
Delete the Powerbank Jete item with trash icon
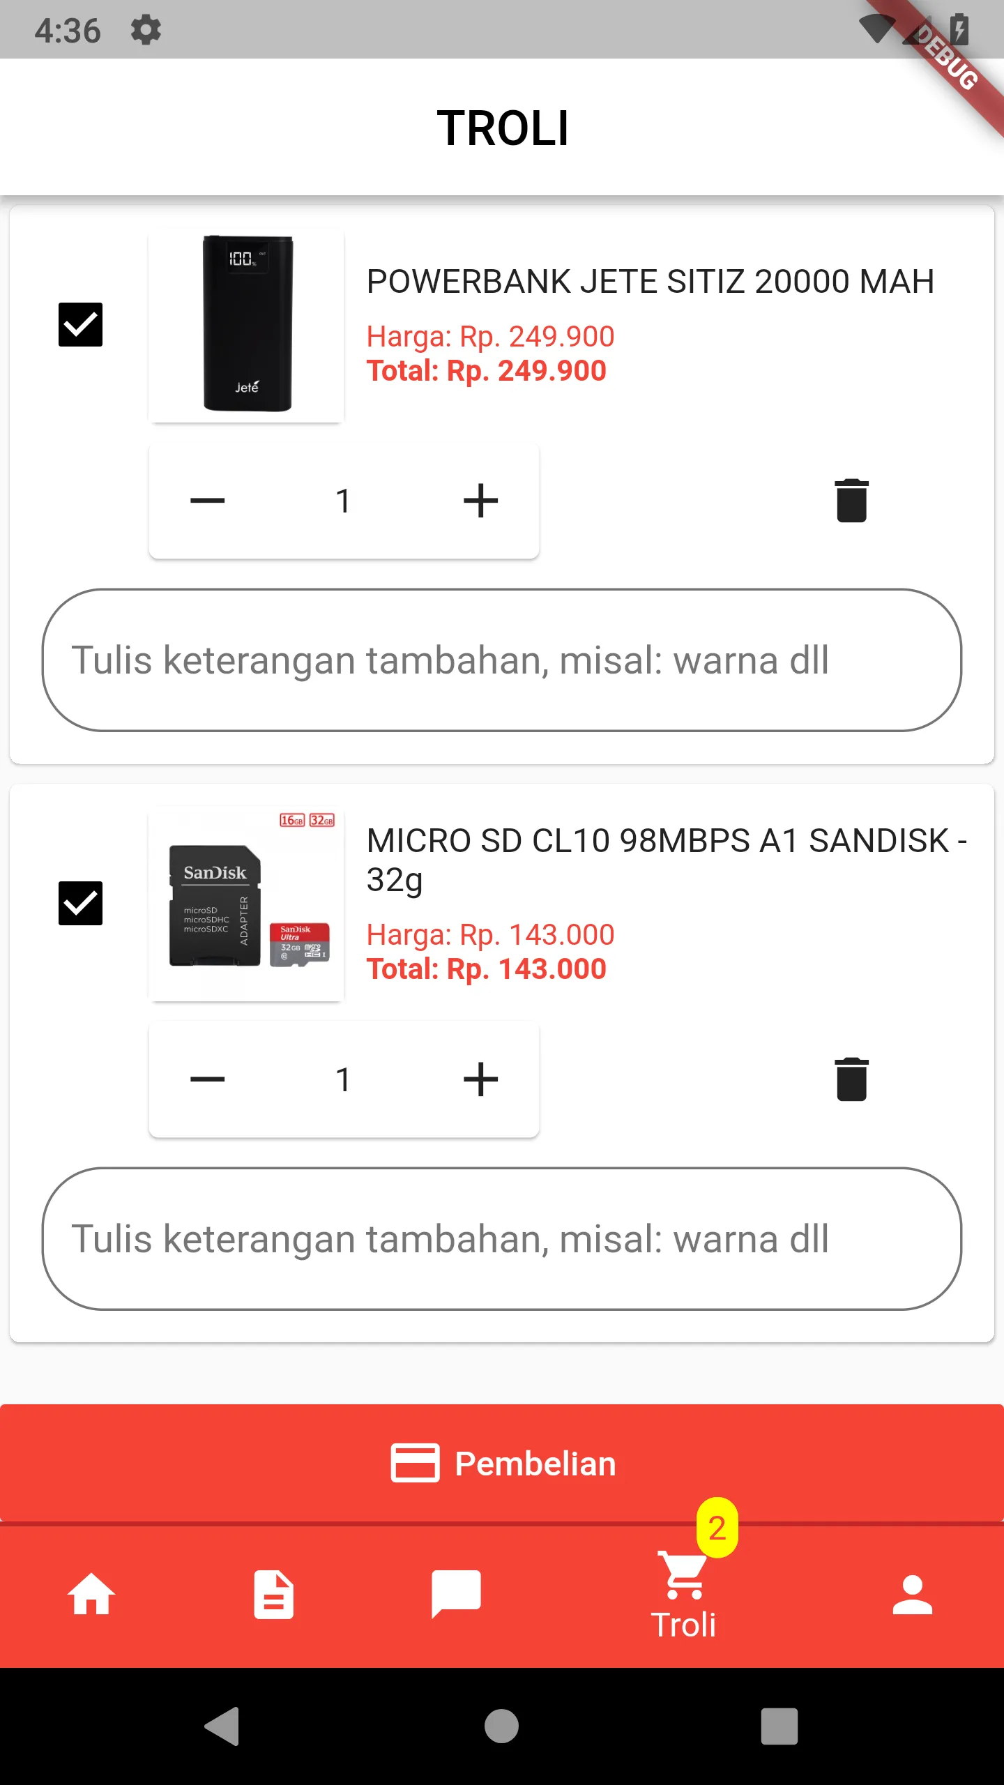pyautogui.click(x=851, y=501)
